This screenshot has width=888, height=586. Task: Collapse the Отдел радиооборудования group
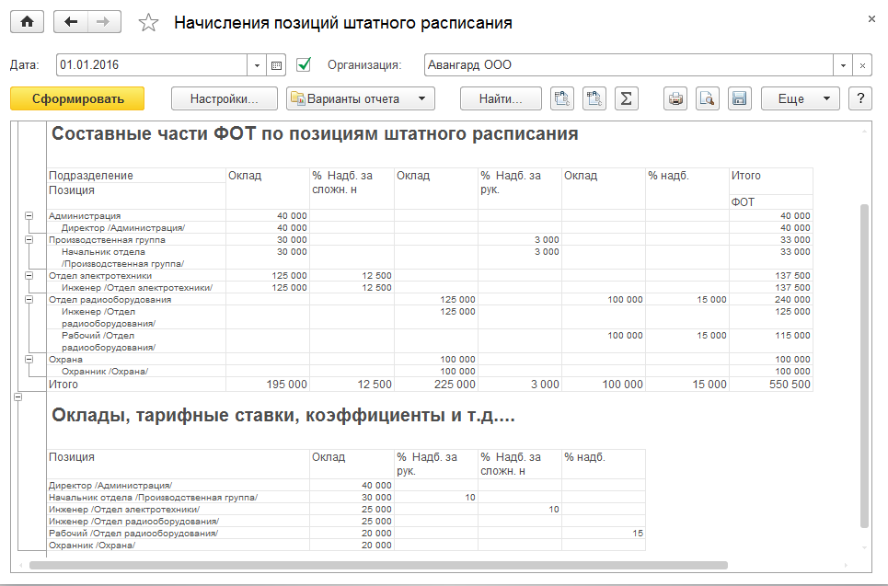pyautogui.click(x=29, y=300)
